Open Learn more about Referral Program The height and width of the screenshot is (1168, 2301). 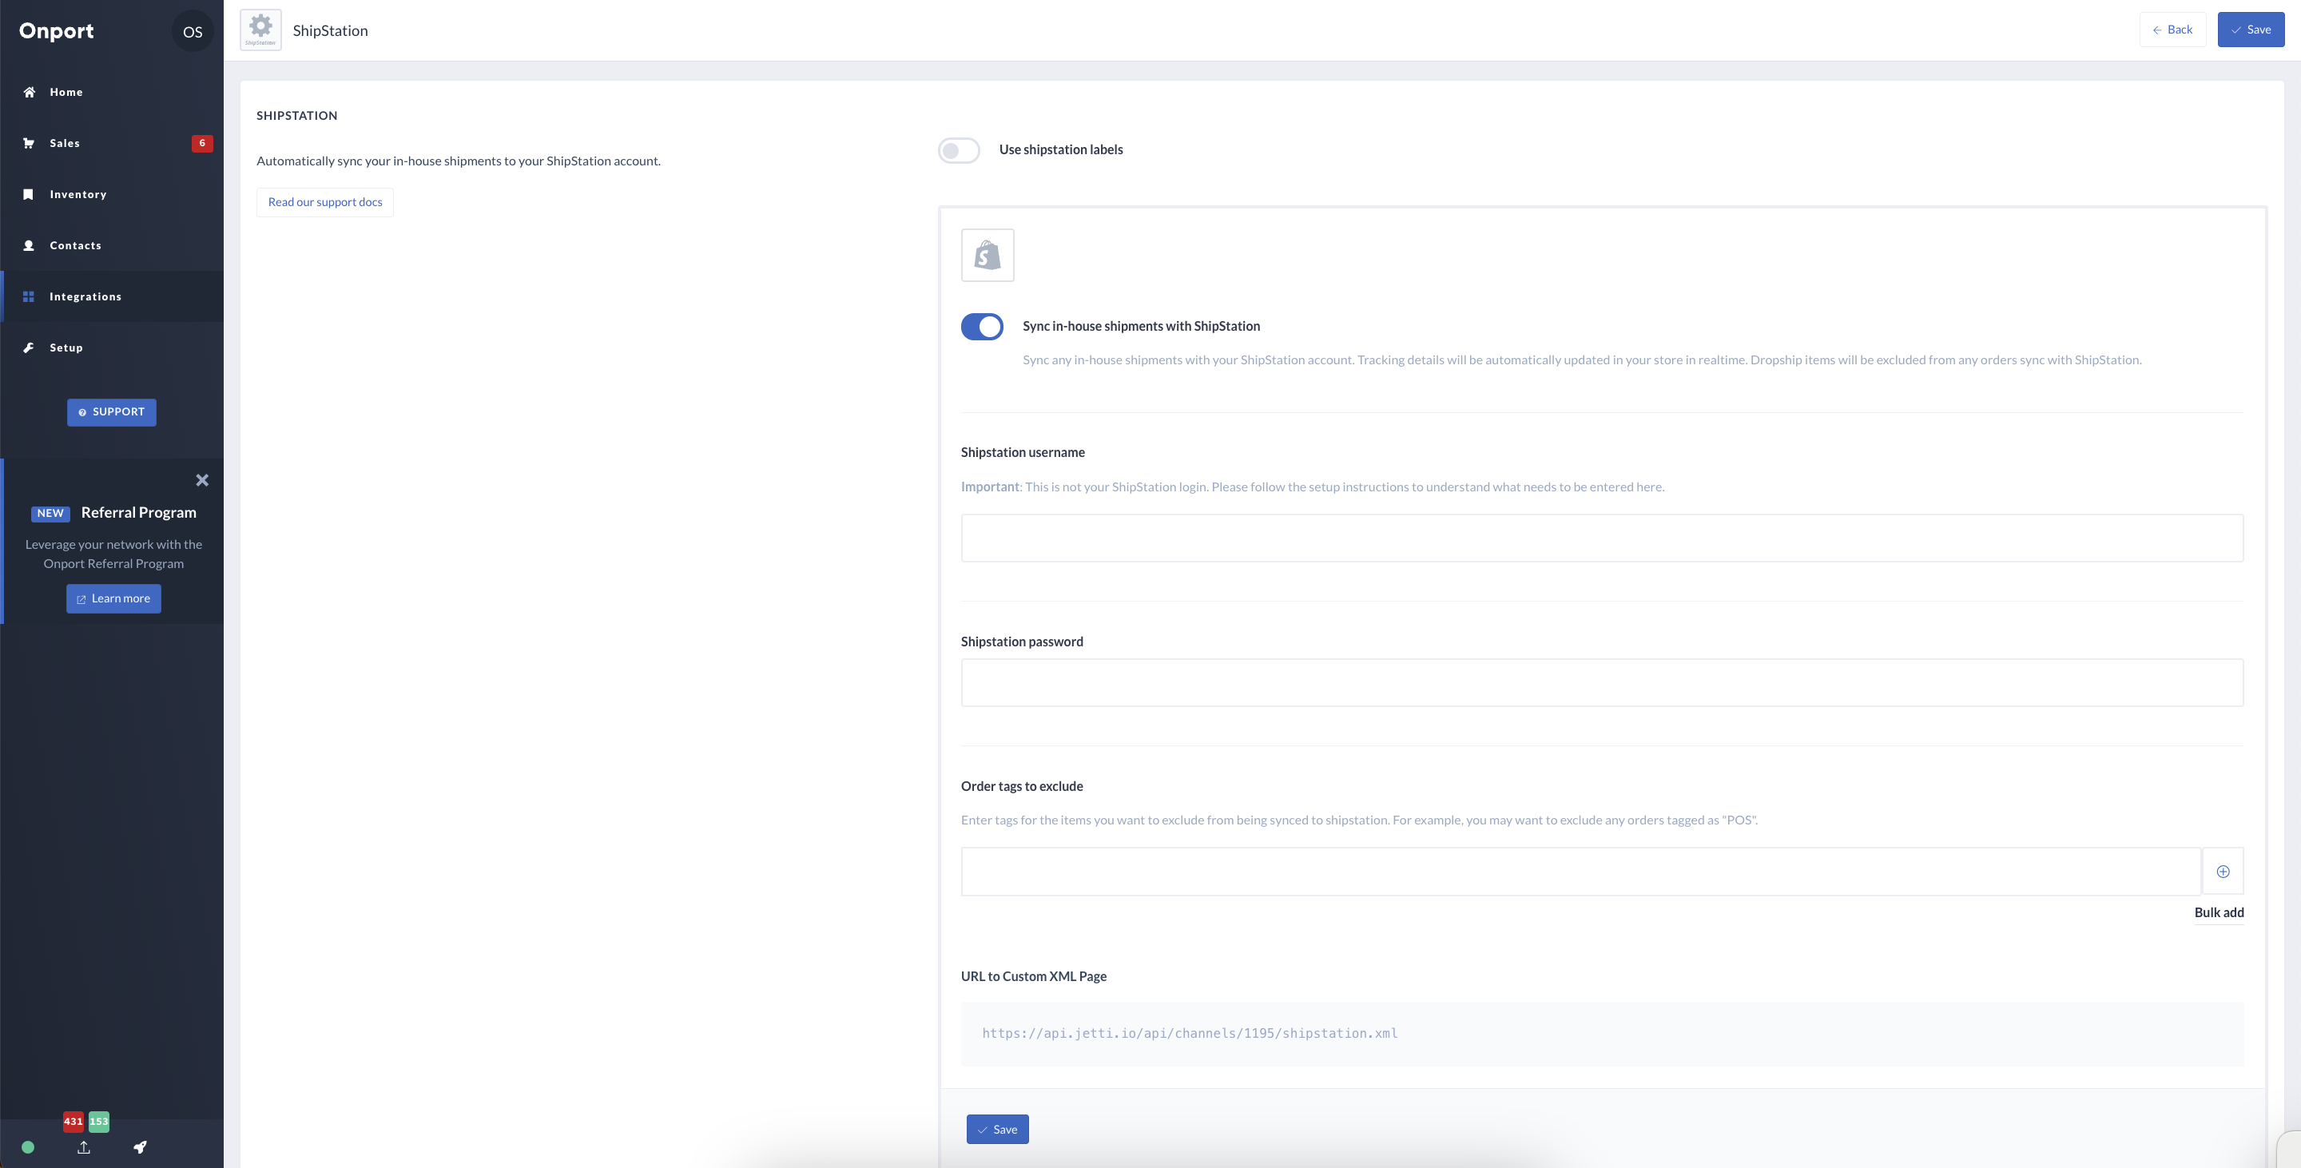pos(113,598)
